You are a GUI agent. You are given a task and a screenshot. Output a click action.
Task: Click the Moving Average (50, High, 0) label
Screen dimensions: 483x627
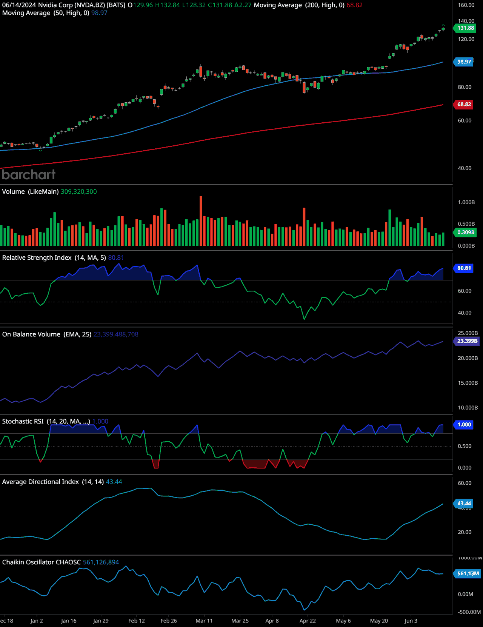coord(46,13)
